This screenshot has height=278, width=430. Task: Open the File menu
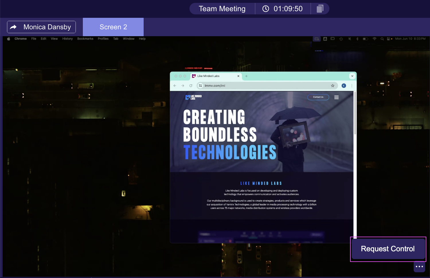[34, 39]
